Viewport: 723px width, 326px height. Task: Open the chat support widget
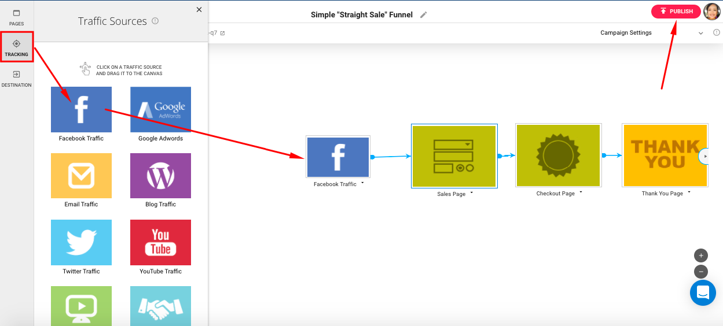pyautogui.click(x=703, y=293)
